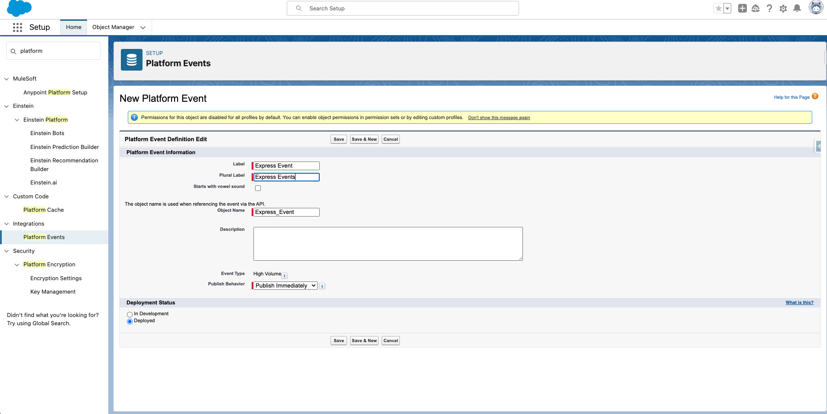
Task: Select the Deployed radio button
Action: click(130, 321)
